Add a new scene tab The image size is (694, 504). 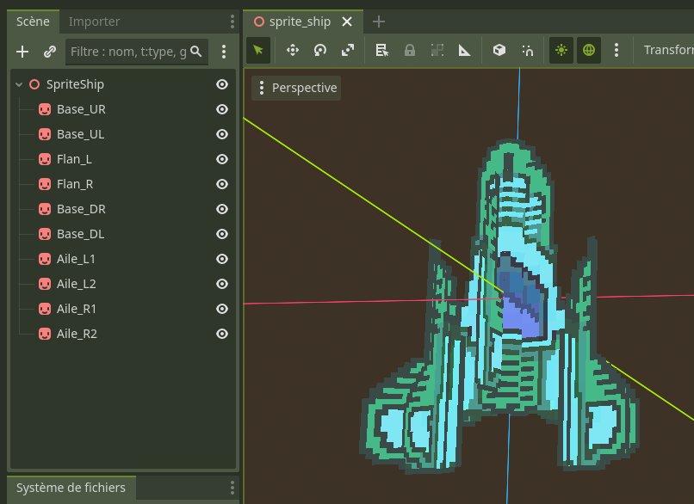(x=379, y=22)
